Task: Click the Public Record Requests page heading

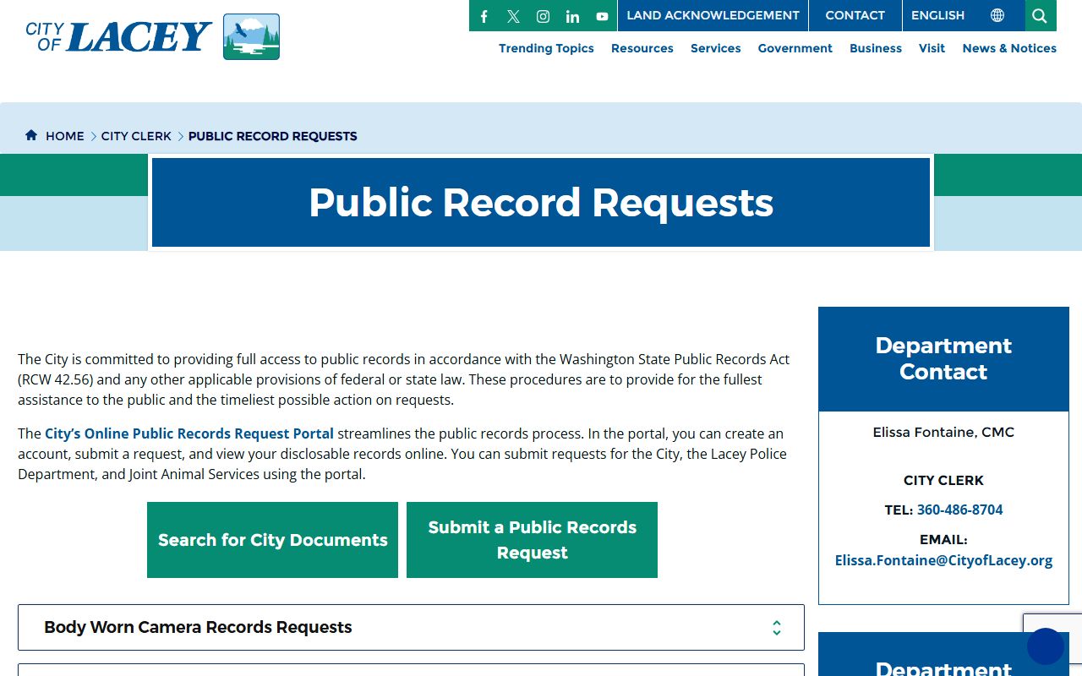Action: pos(541,203)
